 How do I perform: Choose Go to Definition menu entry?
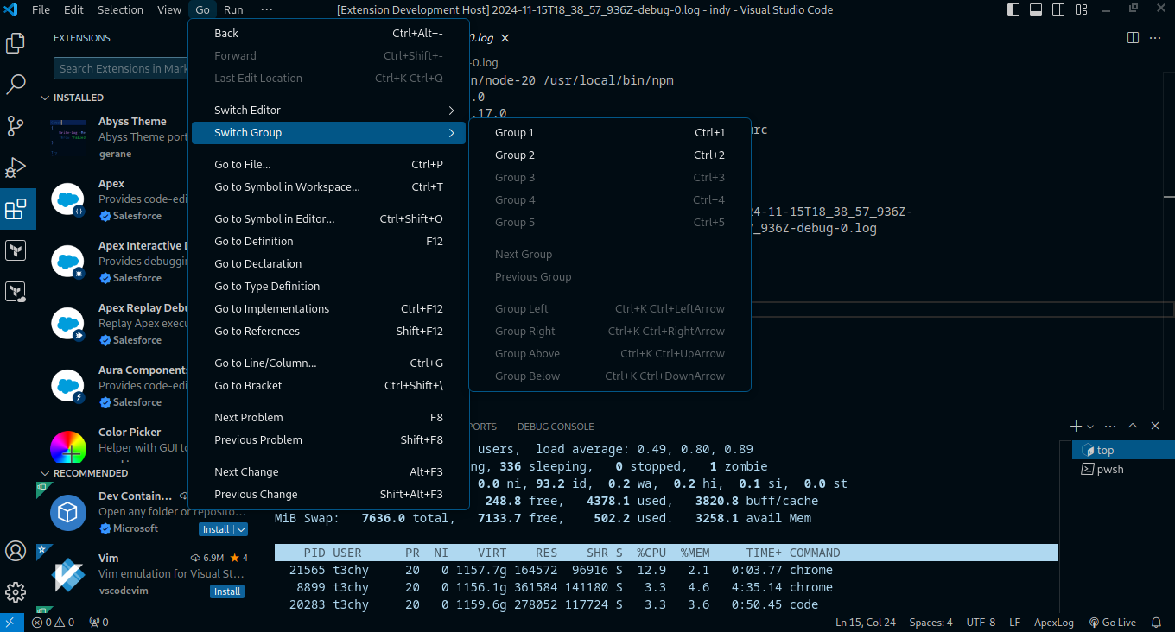(328, 242)
